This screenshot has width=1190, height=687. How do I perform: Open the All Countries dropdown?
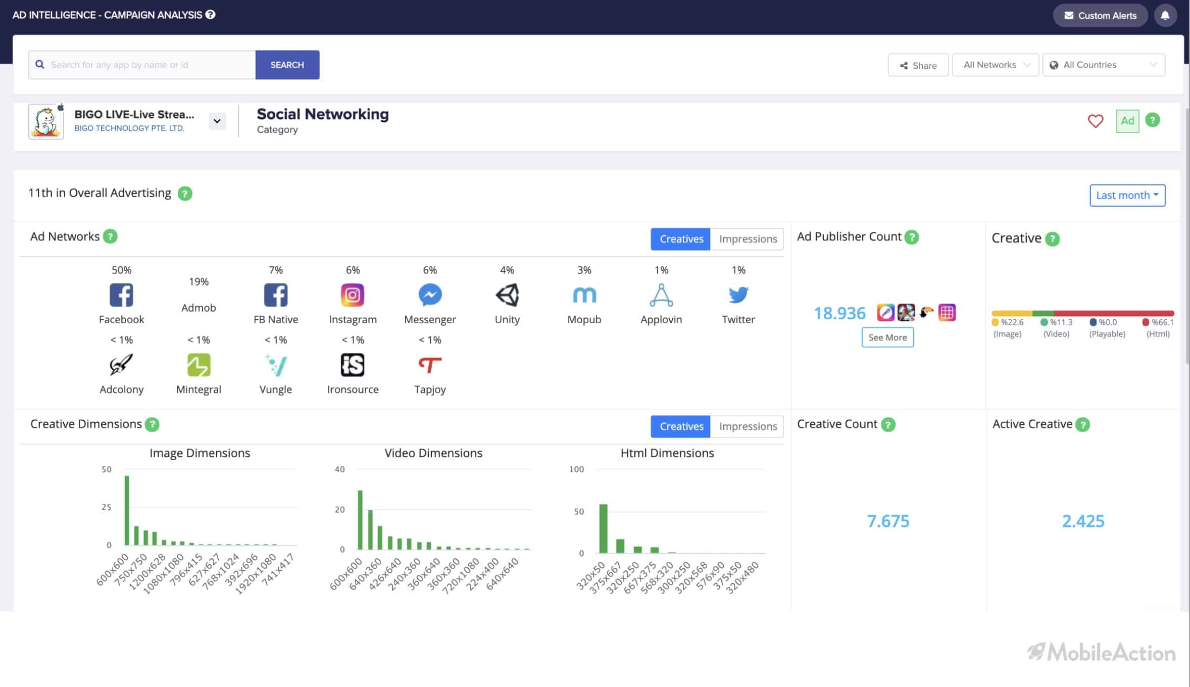coord(1104,65)
